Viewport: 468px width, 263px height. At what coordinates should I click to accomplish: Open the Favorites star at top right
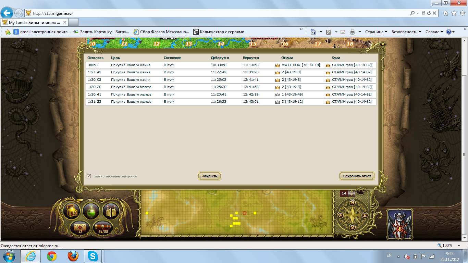click(454, 13)
